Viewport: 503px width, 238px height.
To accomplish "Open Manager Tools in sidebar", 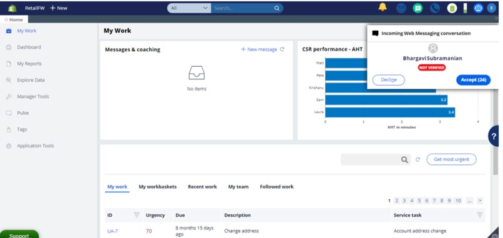I will (x=33, y=97).
